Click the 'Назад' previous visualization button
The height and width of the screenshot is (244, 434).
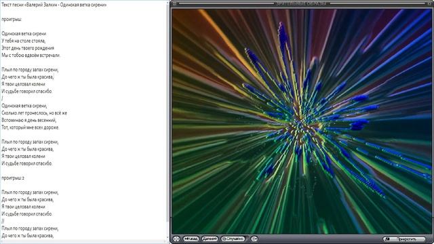(191, 239)
